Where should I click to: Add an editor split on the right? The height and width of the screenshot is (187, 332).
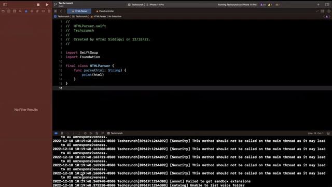click(329, 11)
